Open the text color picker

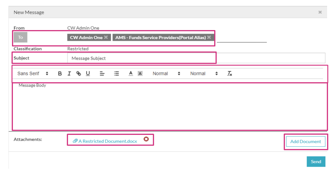(x=131, y=73)
